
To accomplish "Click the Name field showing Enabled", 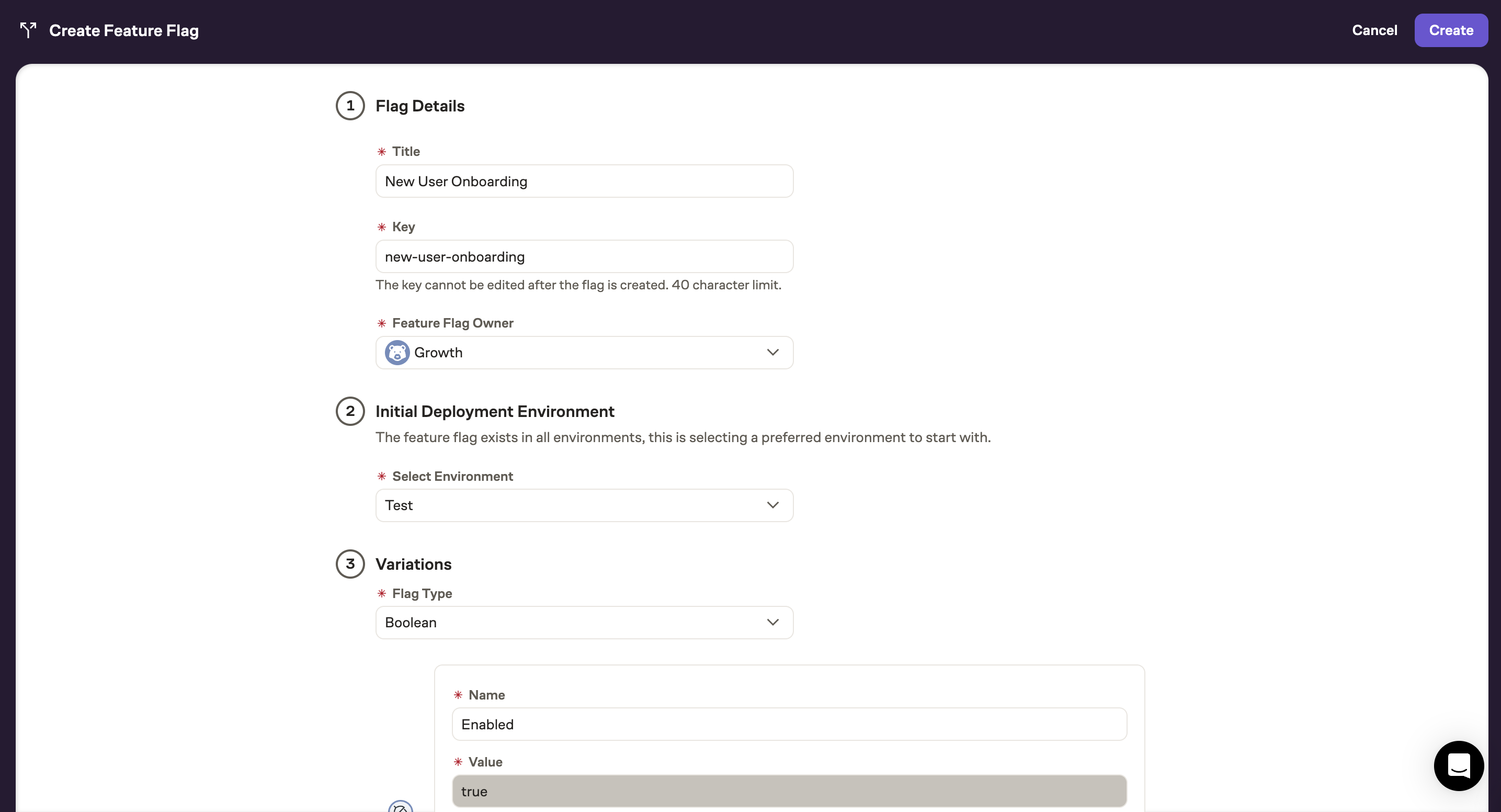I will 789,723.
